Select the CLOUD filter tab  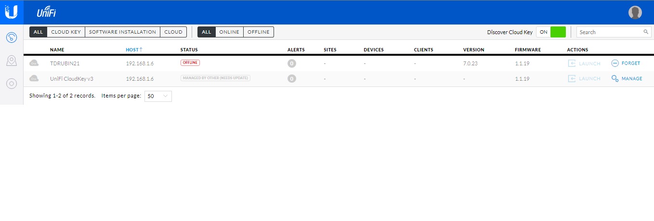pos(173,32)
